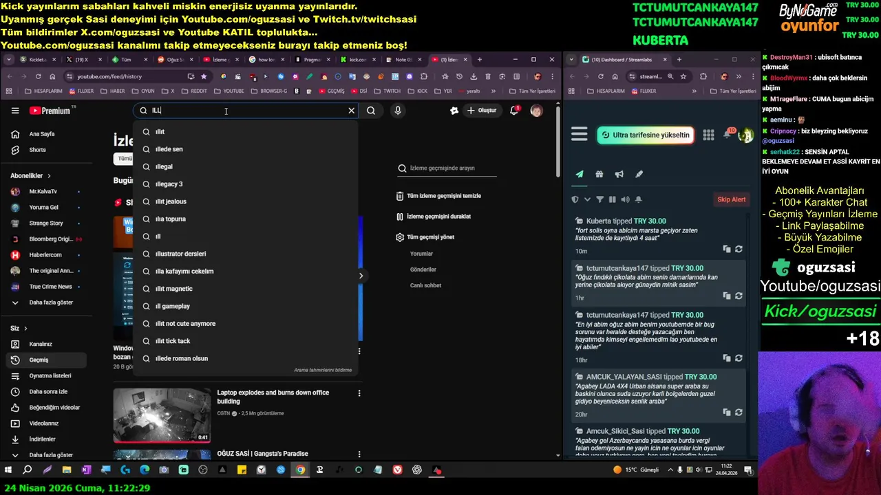Open True Crime News subscription channel

(45, 287)
